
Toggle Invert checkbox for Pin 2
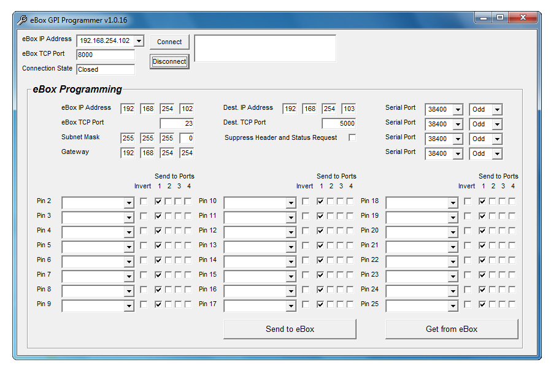click(x=144, y=201)
